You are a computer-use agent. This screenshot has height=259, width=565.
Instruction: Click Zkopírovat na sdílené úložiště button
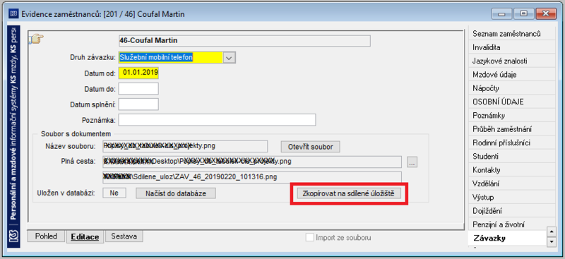click(349, 193)
